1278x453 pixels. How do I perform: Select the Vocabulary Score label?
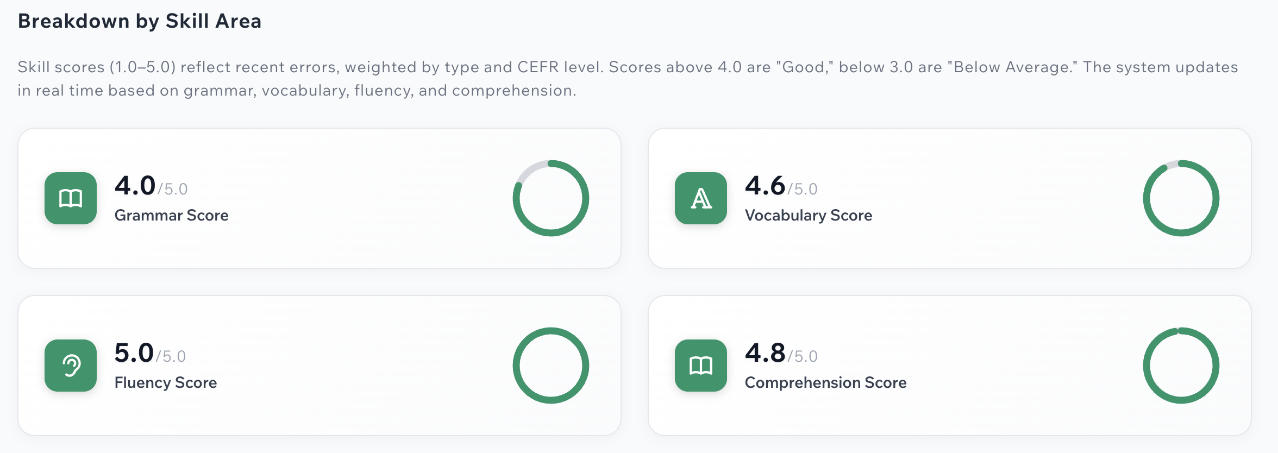pos(809,216)
